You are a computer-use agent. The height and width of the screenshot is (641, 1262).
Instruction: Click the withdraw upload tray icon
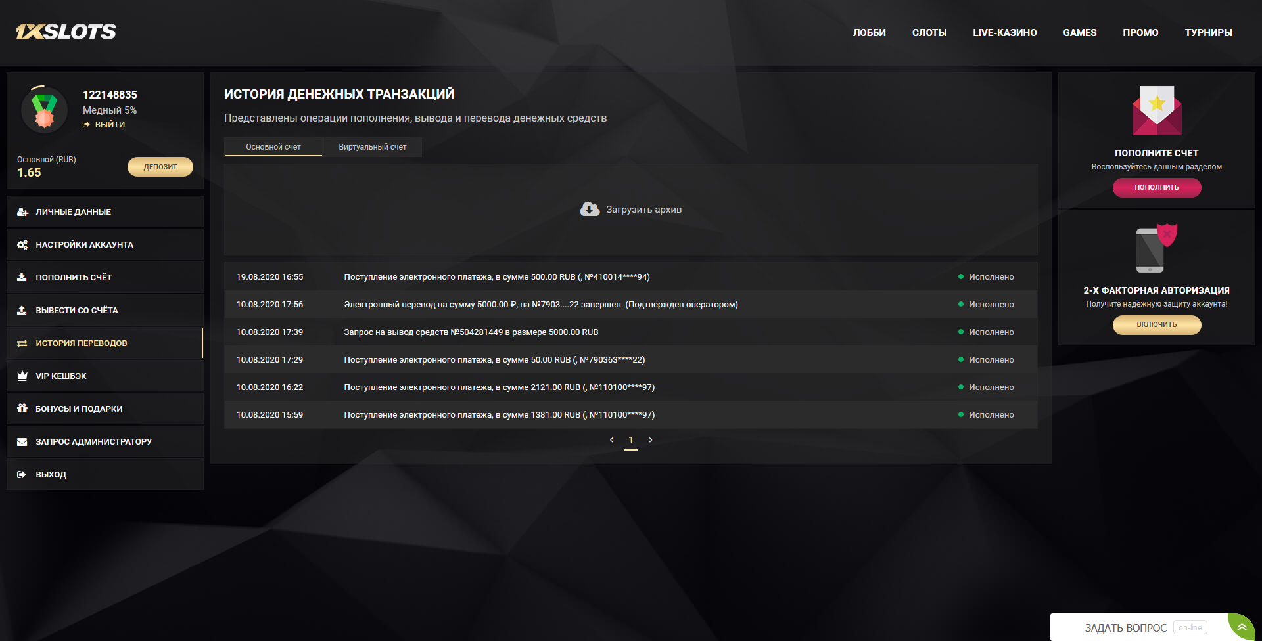pyautogui.click(x=22, y=310)
